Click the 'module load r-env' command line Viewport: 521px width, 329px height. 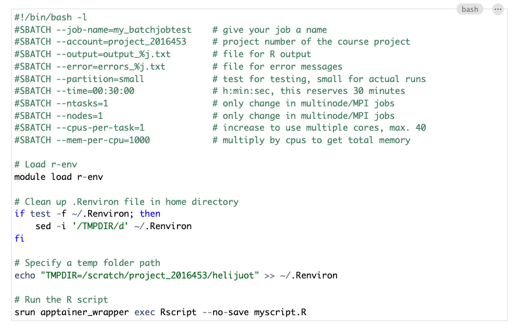pos(58,177)
